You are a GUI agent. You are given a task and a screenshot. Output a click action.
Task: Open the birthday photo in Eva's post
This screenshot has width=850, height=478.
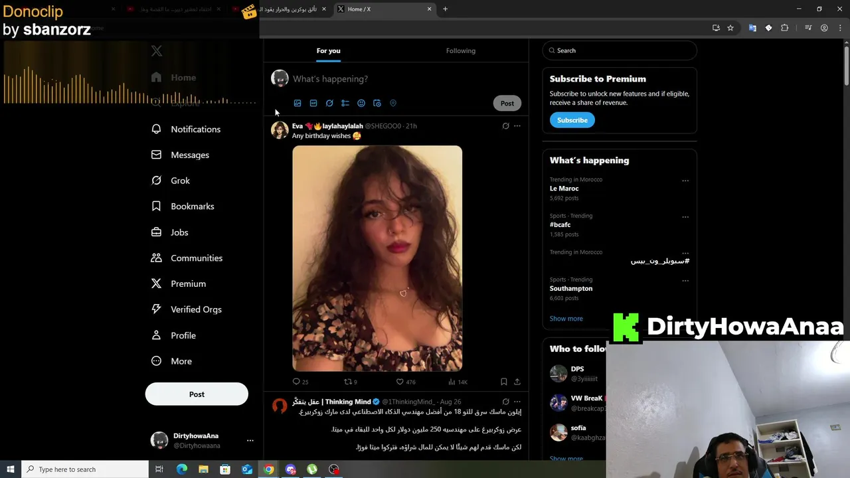click(x=377, y=258)
